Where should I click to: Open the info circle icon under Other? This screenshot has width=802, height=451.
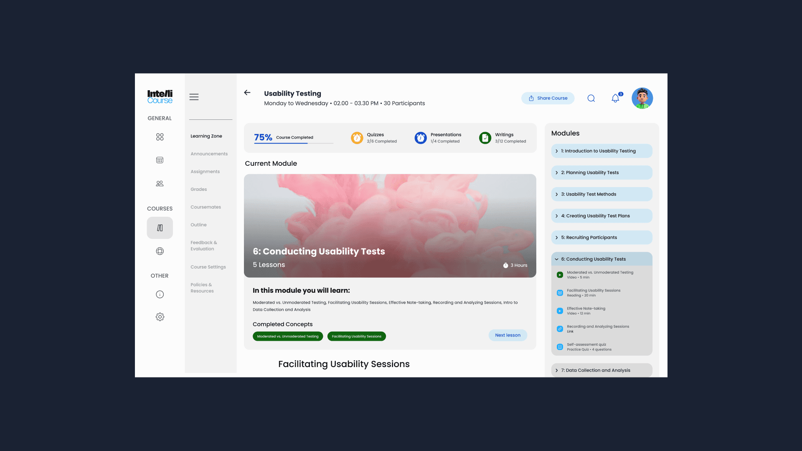[160, 294]
